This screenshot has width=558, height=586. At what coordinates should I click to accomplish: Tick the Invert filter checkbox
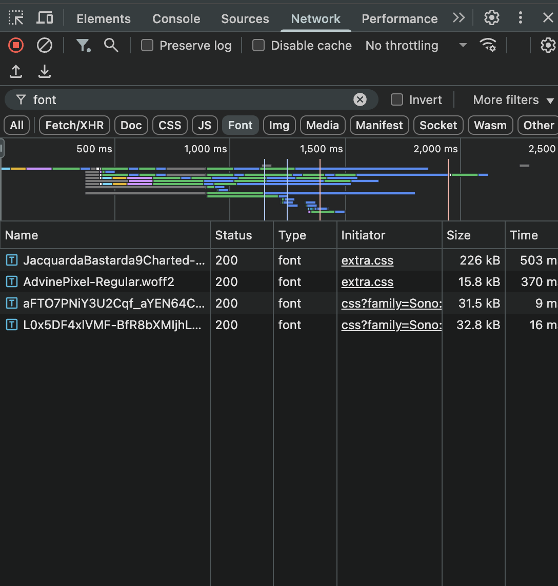tap(397, 99)
